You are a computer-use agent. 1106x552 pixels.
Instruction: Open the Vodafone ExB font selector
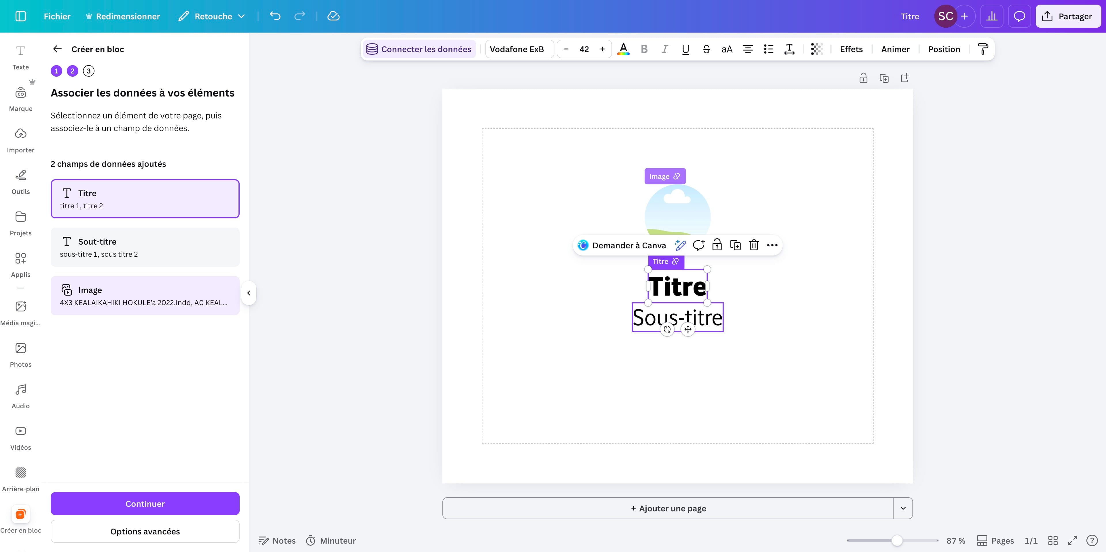(x=520, y=49)
